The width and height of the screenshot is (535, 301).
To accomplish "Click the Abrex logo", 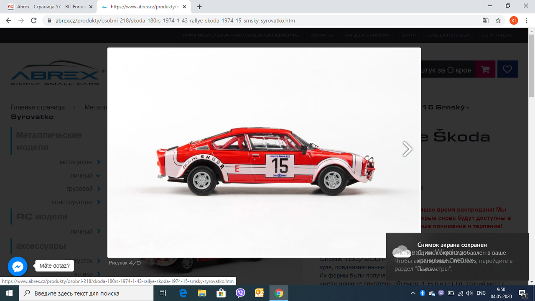I will click(57, 74).
